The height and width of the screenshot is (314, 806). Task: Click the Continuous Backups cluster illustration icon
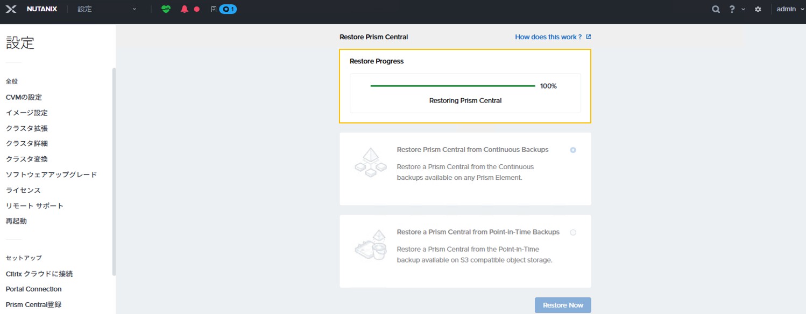(x=371, y=163)
